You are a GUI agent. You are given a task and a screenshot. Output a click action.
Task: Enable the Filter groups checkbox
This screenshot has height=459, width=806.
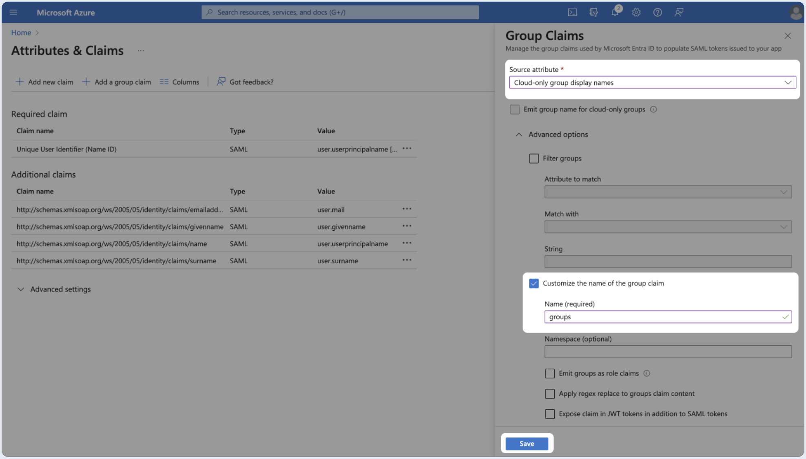534,158
